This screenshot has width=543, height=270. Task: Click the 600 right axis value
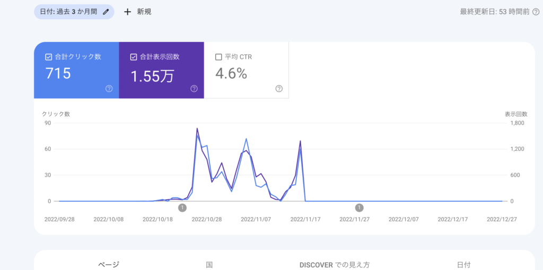click(515, 175)
